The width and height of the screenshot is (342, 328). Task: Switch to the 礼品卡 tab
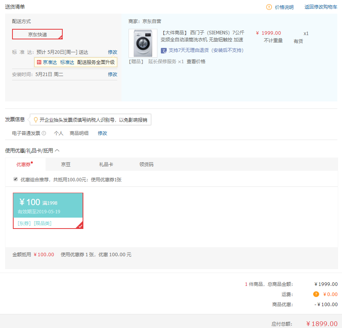106,165
